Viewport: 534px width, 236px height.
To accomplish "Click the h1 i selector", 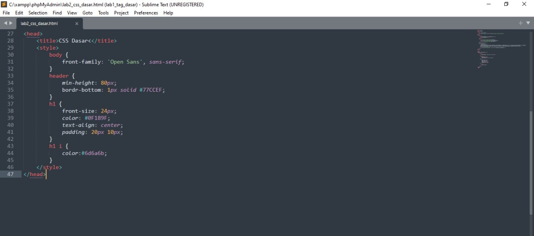I will [55, 146].
